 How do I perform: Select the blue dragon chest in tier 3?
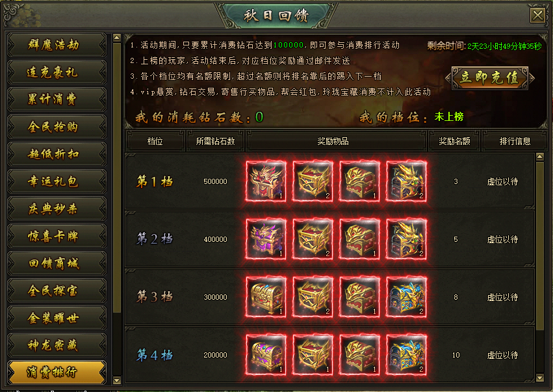tap(406, 297)
